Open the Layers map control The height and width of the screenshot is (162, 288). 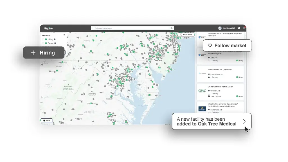pyautogui.click(x=46, y=120)
